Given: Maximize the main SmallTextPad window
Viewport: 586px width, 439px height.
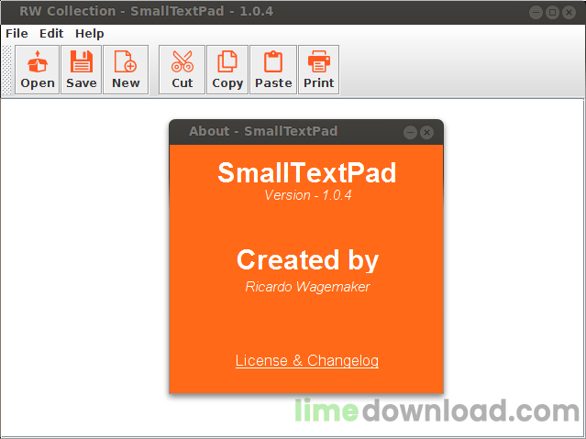Looking at the screenshot, I should (x=552, y=12).
